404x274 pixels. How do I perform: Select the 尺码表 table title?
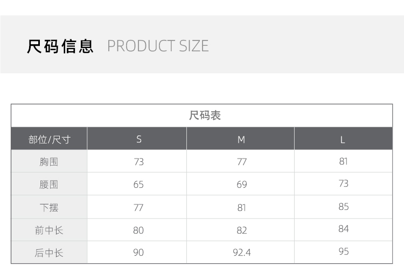pos(205,115)
